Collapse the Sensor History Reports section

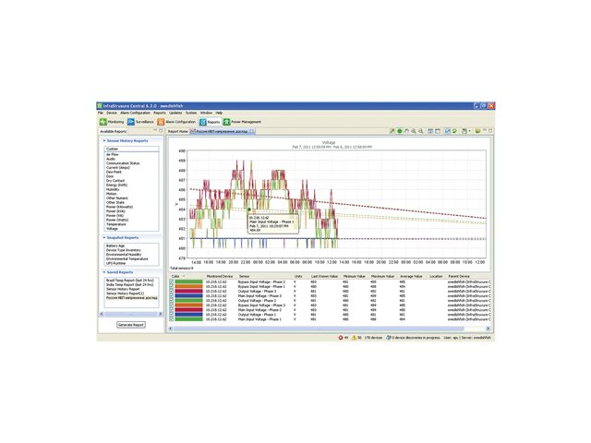click(104, 140)
